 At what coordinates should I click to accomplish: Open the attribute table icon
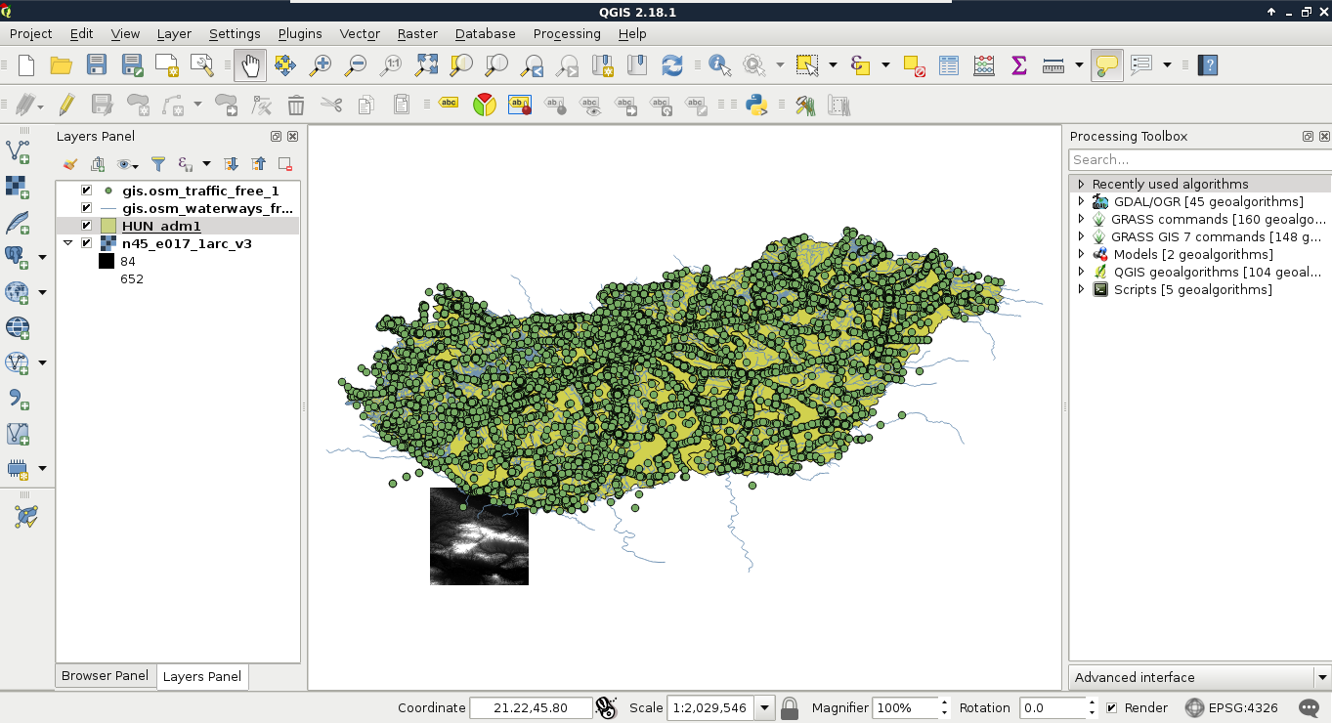(x=949, y=65)
